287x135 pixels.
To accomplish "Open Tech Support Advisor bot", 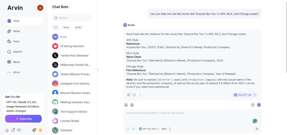I will pos(72,111).
